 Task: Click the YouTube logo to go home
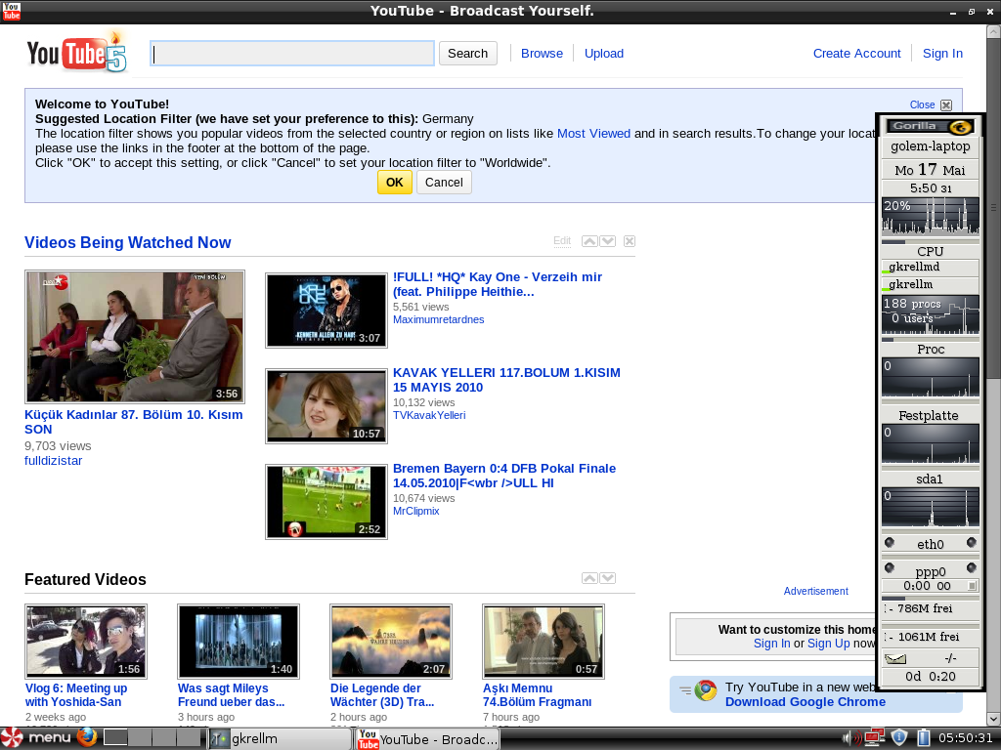coord(74,54)
